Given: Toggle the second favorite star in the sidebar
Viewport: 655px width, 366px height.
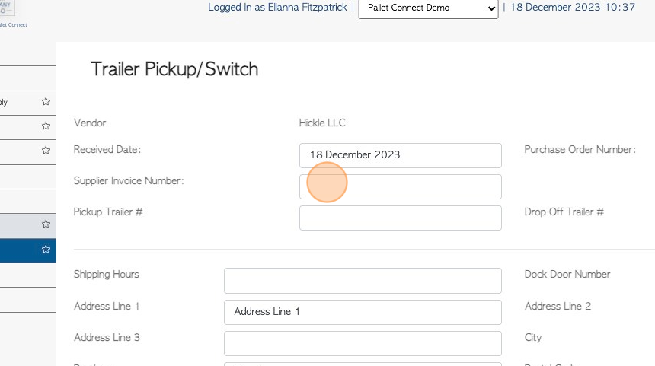Looking at the screenshot, I should (x=46, y=126).
